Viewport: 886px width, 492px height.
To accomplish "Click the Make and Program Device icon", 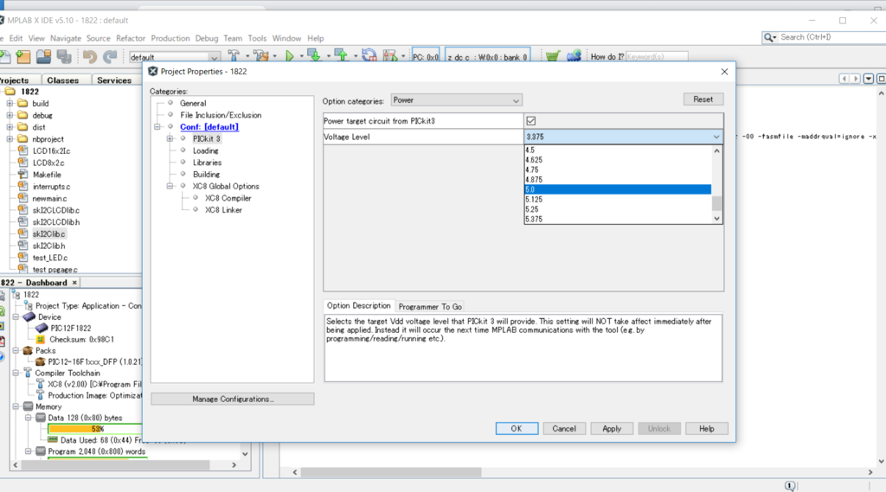I will (314, 55).
